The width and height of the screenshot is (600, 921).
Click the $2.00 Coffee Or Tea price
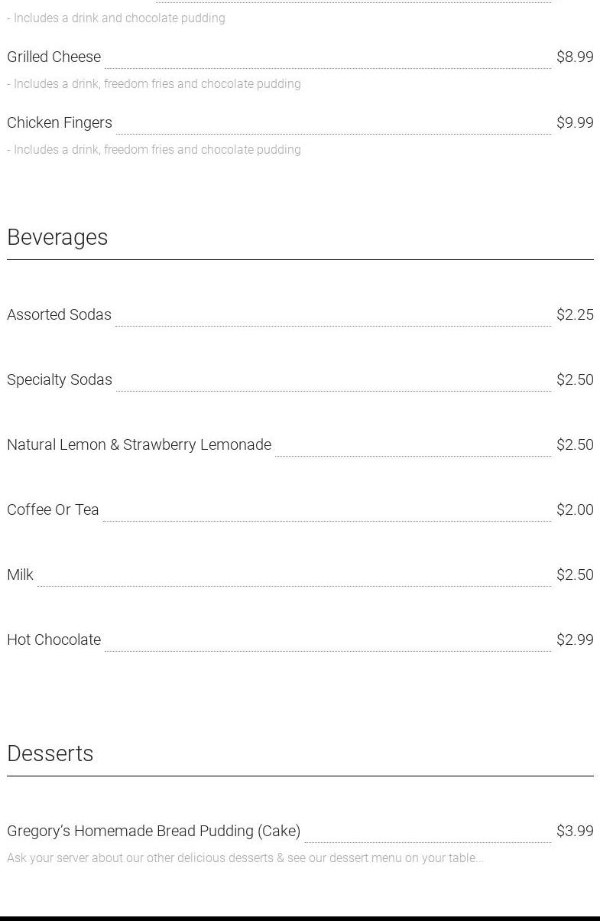575,509
